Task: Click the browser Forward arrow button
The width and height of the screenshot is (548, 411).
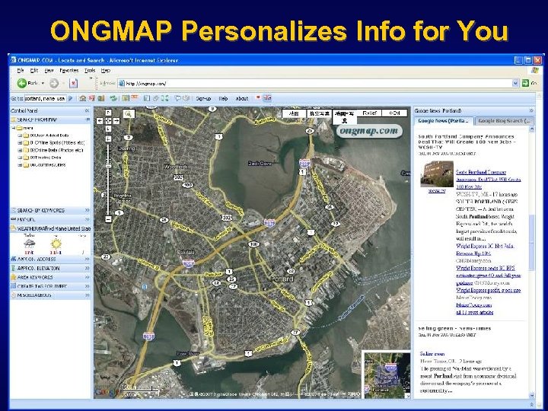Action: 54,83
